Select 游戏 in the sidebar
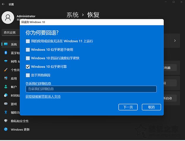 coord(14,104)
